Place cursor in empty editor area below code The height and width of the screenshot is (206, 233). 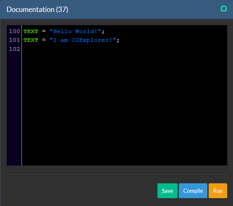[124, 109]
